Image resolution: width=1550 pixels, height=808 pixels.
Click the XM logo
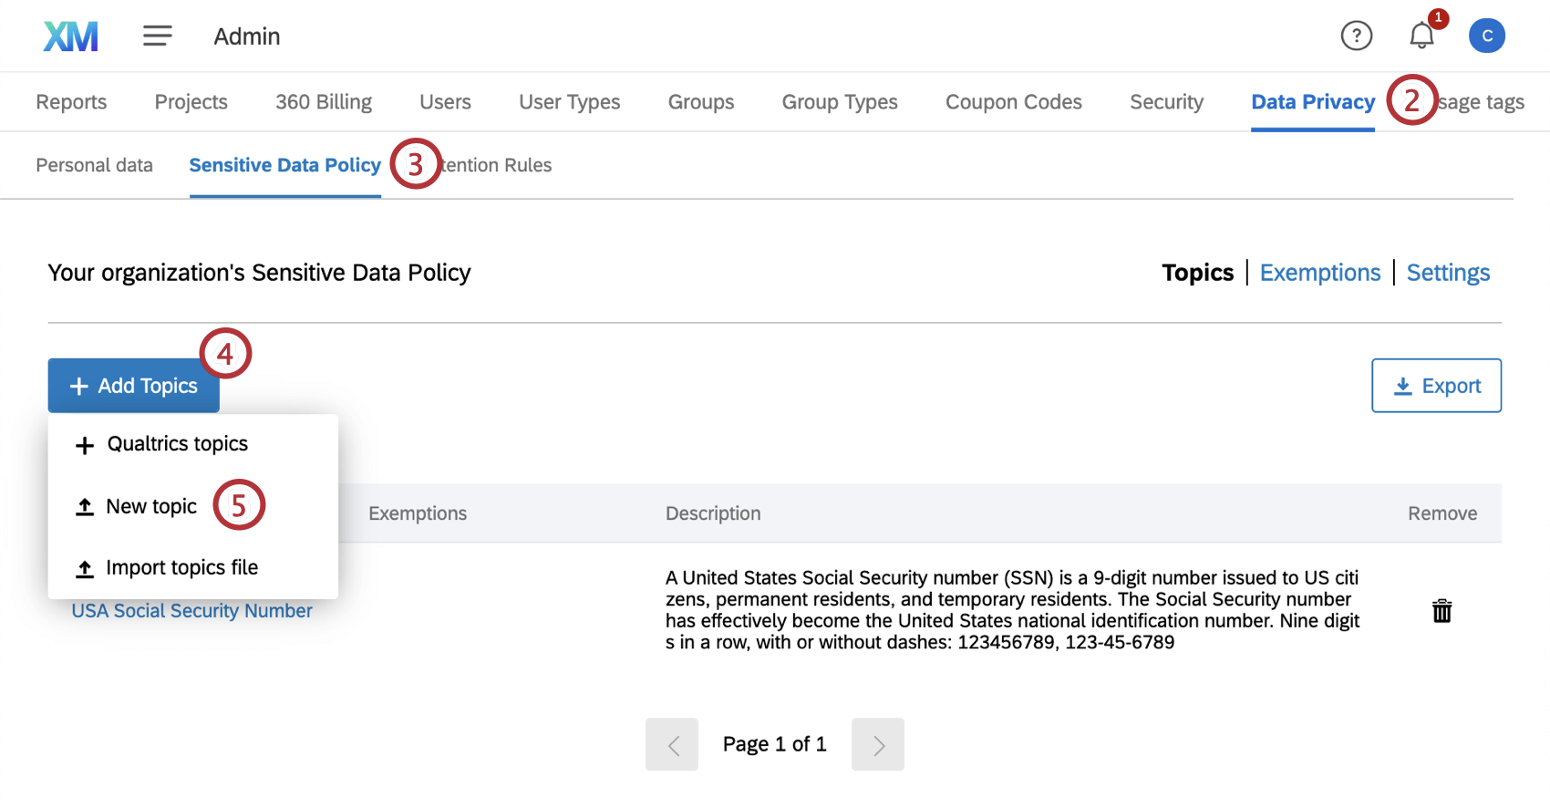click(x=71, y=36)
